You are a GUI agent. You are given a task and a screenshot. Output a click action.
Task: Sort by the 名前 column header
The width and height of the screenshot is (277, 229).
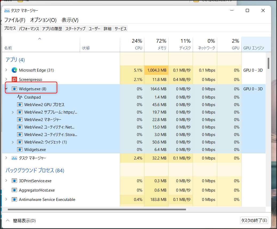click(41, 45)
